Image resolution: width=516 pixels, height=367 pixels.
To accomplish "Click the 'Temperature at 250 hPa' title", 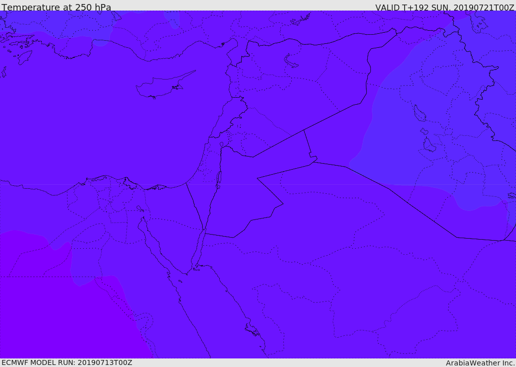I will (56, 7).
